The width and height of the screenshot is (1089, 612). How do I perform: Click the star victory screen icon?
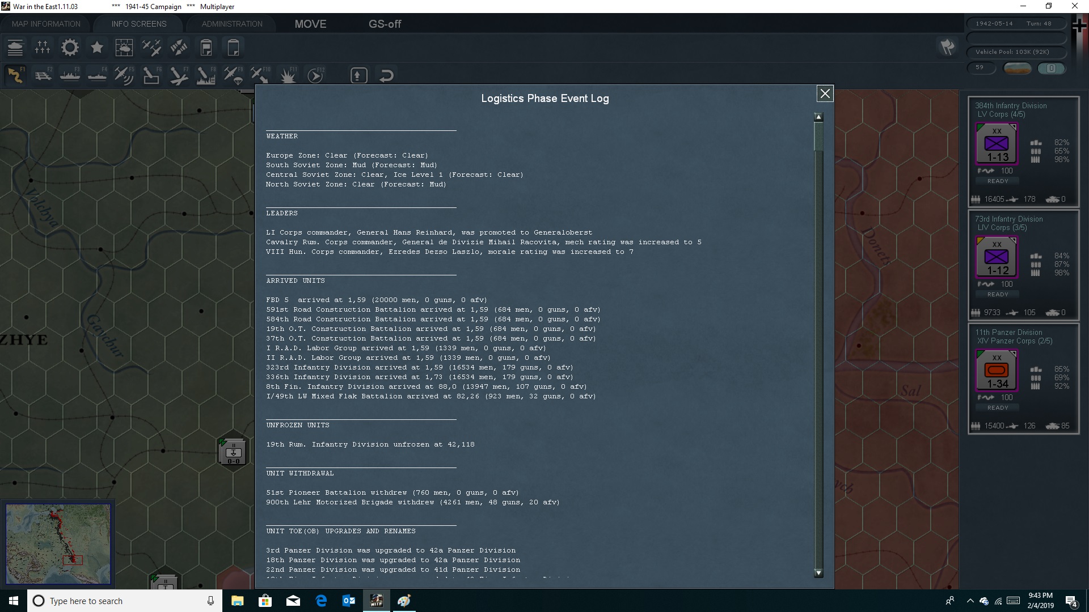click(97, 48)
